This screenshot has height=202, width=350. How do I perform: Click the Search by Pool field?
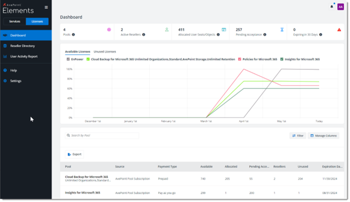(x=102, y=135)
